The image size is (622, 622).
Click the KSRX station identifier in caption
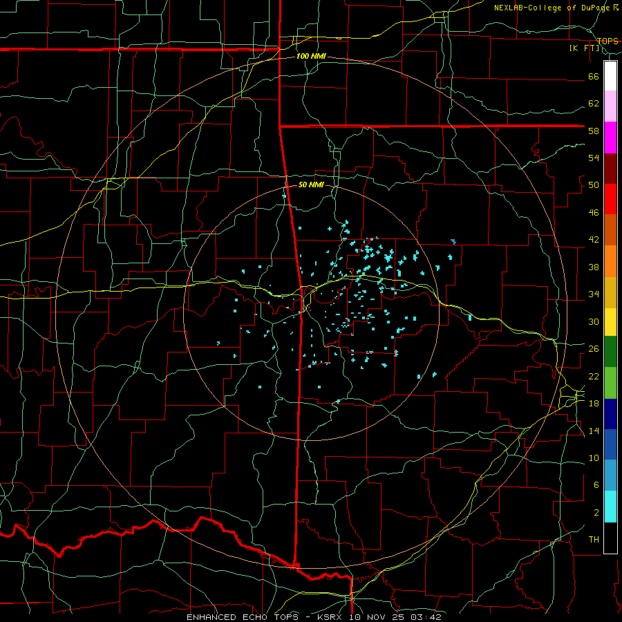(331, 617)
